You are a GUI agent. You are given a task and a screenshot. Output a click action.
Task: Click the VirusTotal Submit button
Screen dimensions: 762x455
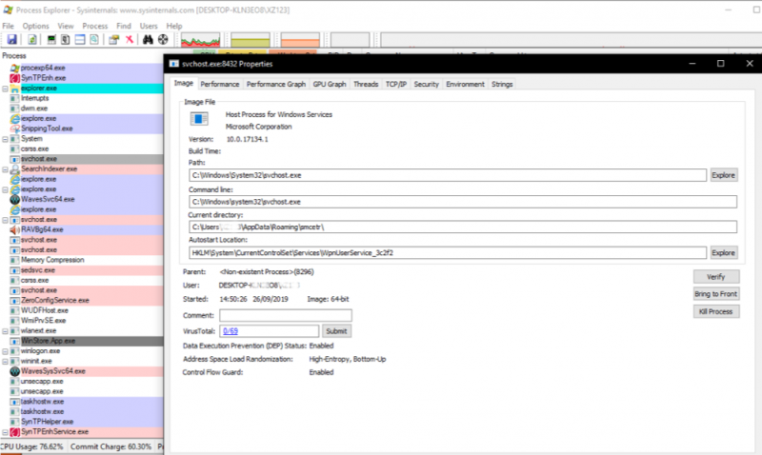(x=336, y=331)
